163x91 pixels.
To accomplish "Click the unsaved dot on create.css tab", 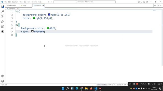I will pos(43,6).
